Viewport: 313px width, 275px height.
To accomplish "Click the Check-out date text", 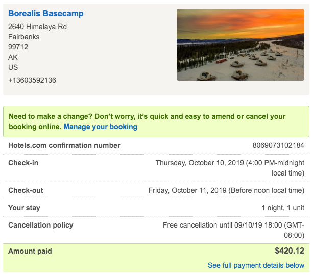I will tap(226, 190).
